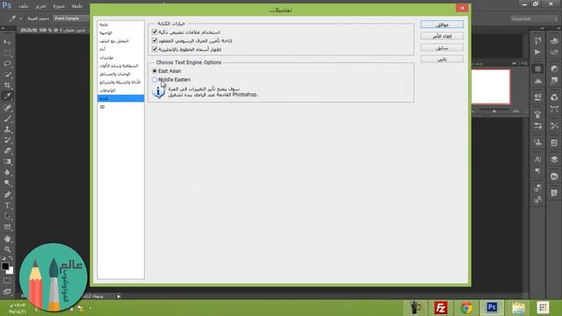
Task: Open Google Chrome from the taskbar
Action: (x=466, y=308)
